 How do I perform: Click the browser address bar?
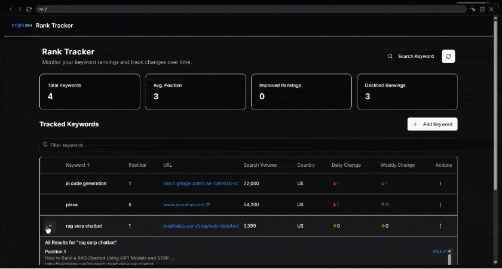tap(250, 10)
